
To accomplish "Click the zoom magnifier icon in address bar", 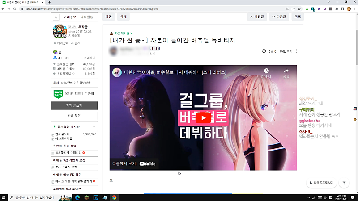I will [x=287, y=9].
